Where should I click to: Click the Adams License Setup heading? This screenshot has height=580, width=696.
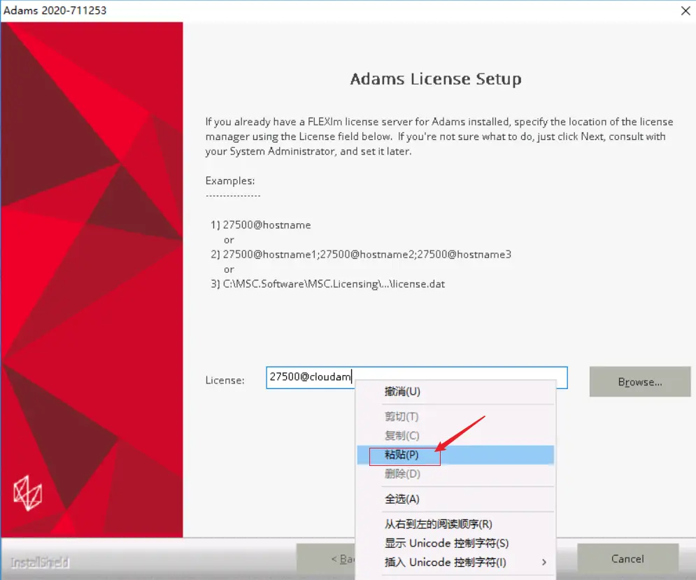pos(436,79)
